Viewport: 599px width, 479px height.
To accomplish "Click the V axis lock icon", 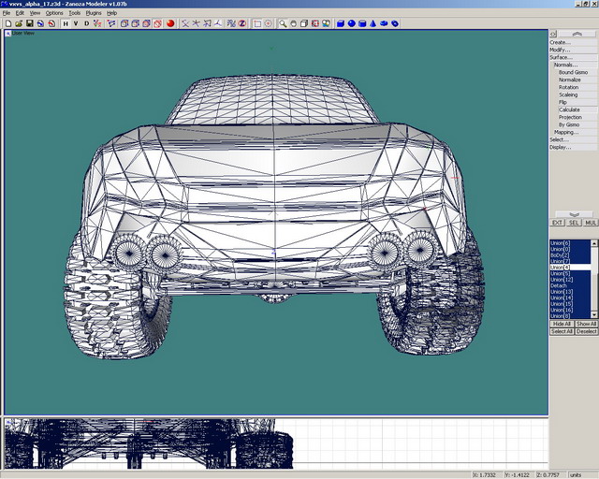I will pyautogui.click(x=76, y=23).
